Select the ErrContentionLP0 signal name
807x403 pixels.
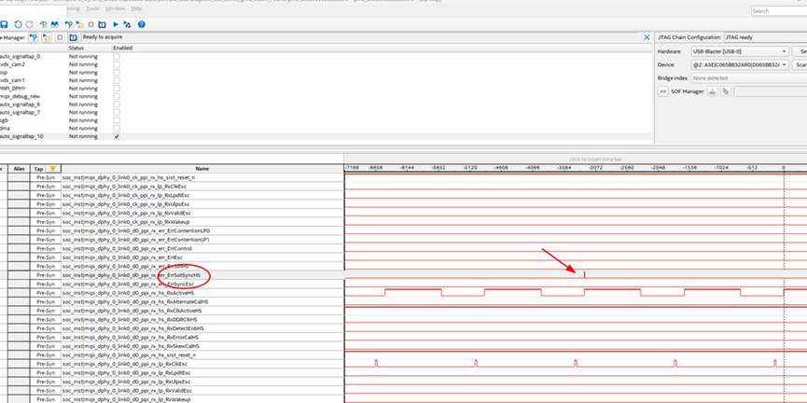pyautogui.click(x=136, y=231)
